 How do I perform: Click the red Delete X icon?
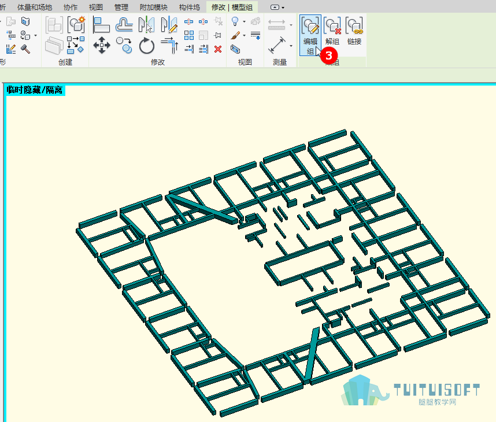tap(218, 49)
